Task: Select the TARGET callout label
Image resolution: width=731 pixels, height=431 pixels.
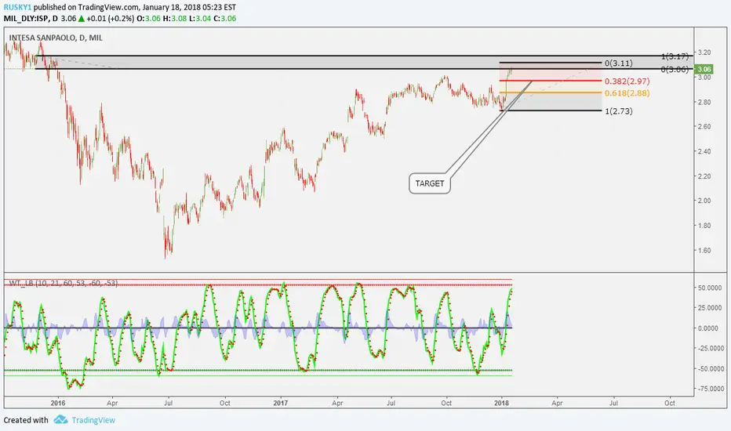Action: (x=429, y=183)
